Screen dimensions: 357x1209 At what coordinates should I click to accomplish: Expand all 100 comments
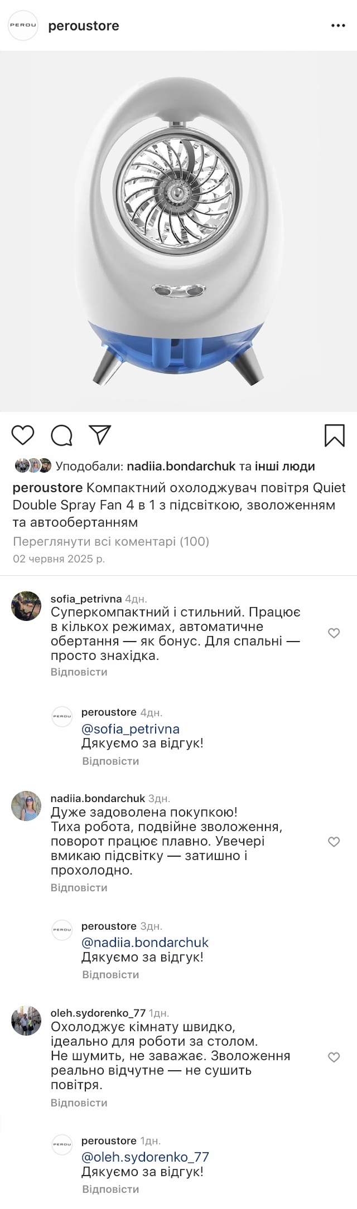click(x=110, y=541)
